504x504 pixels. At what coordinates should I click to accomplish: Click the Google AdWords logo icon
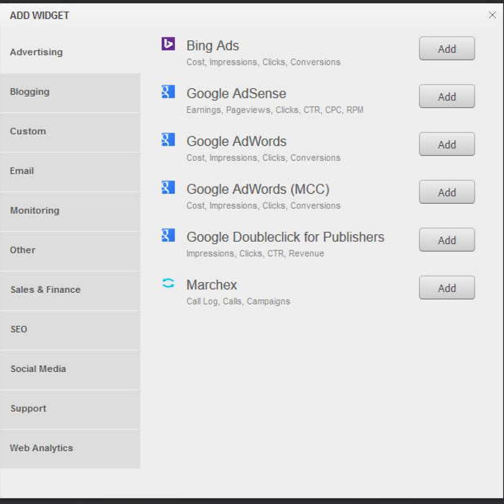(168, 139)
